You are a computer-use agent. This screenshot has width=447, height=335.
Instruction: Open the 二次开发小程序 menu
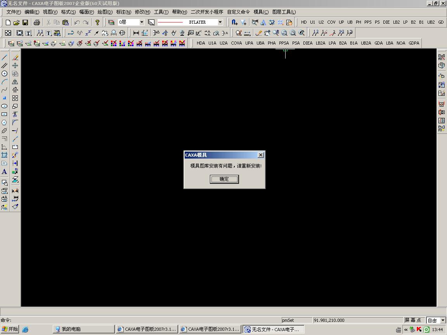point(207,12)
